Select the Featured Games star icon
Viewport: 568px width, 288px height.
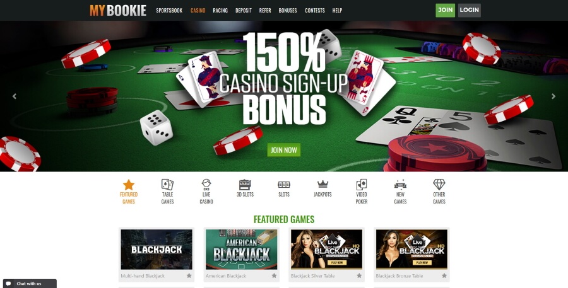click(x=129, y=185)
